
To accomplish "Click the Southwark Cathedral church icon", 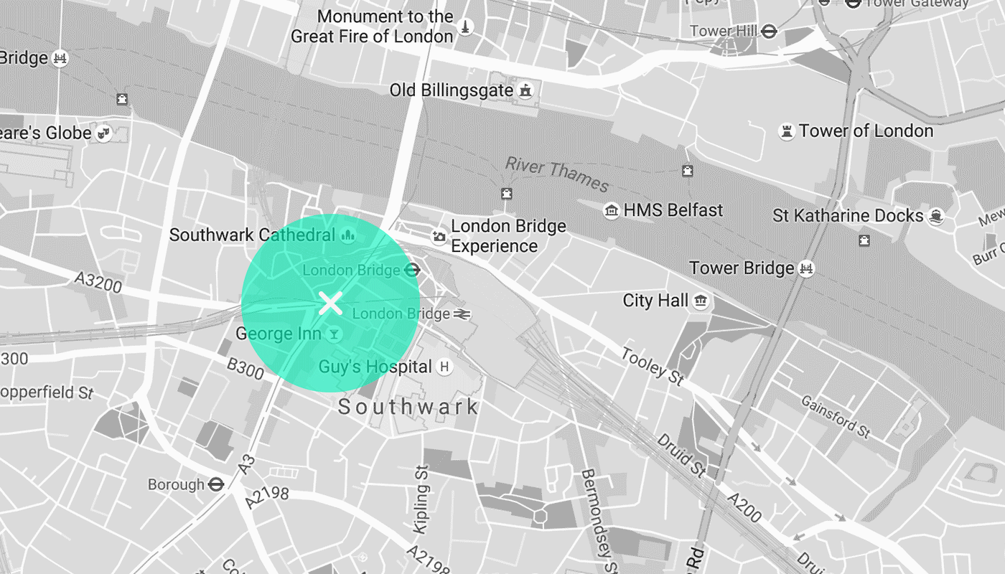I will [x=348, y=235].
